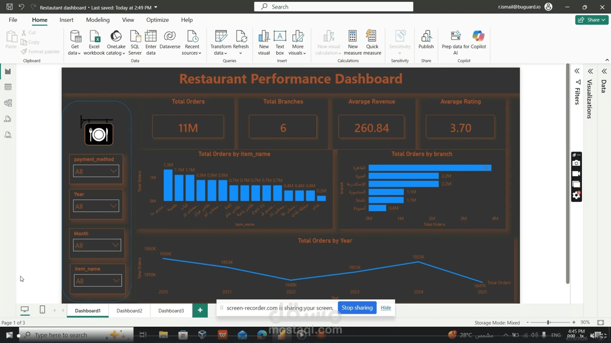
Task: Open File Explorer from taskbar
Action: point(163,335)
